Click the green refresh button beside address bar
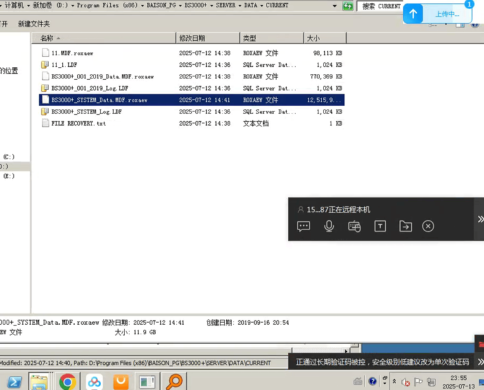484x390 pixels. (348, 6)
